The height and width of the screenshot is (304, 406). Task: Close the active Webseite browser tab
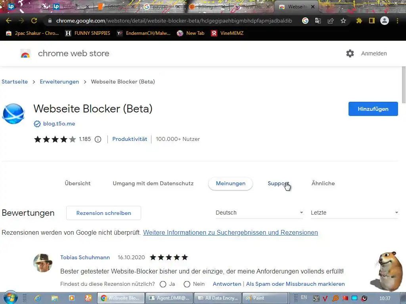[x=313, y=7]
